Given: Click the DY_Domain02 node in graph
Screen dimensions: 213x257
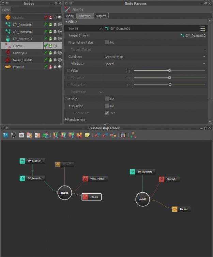Looking at the screenshot, I should [x=142, y=172].
